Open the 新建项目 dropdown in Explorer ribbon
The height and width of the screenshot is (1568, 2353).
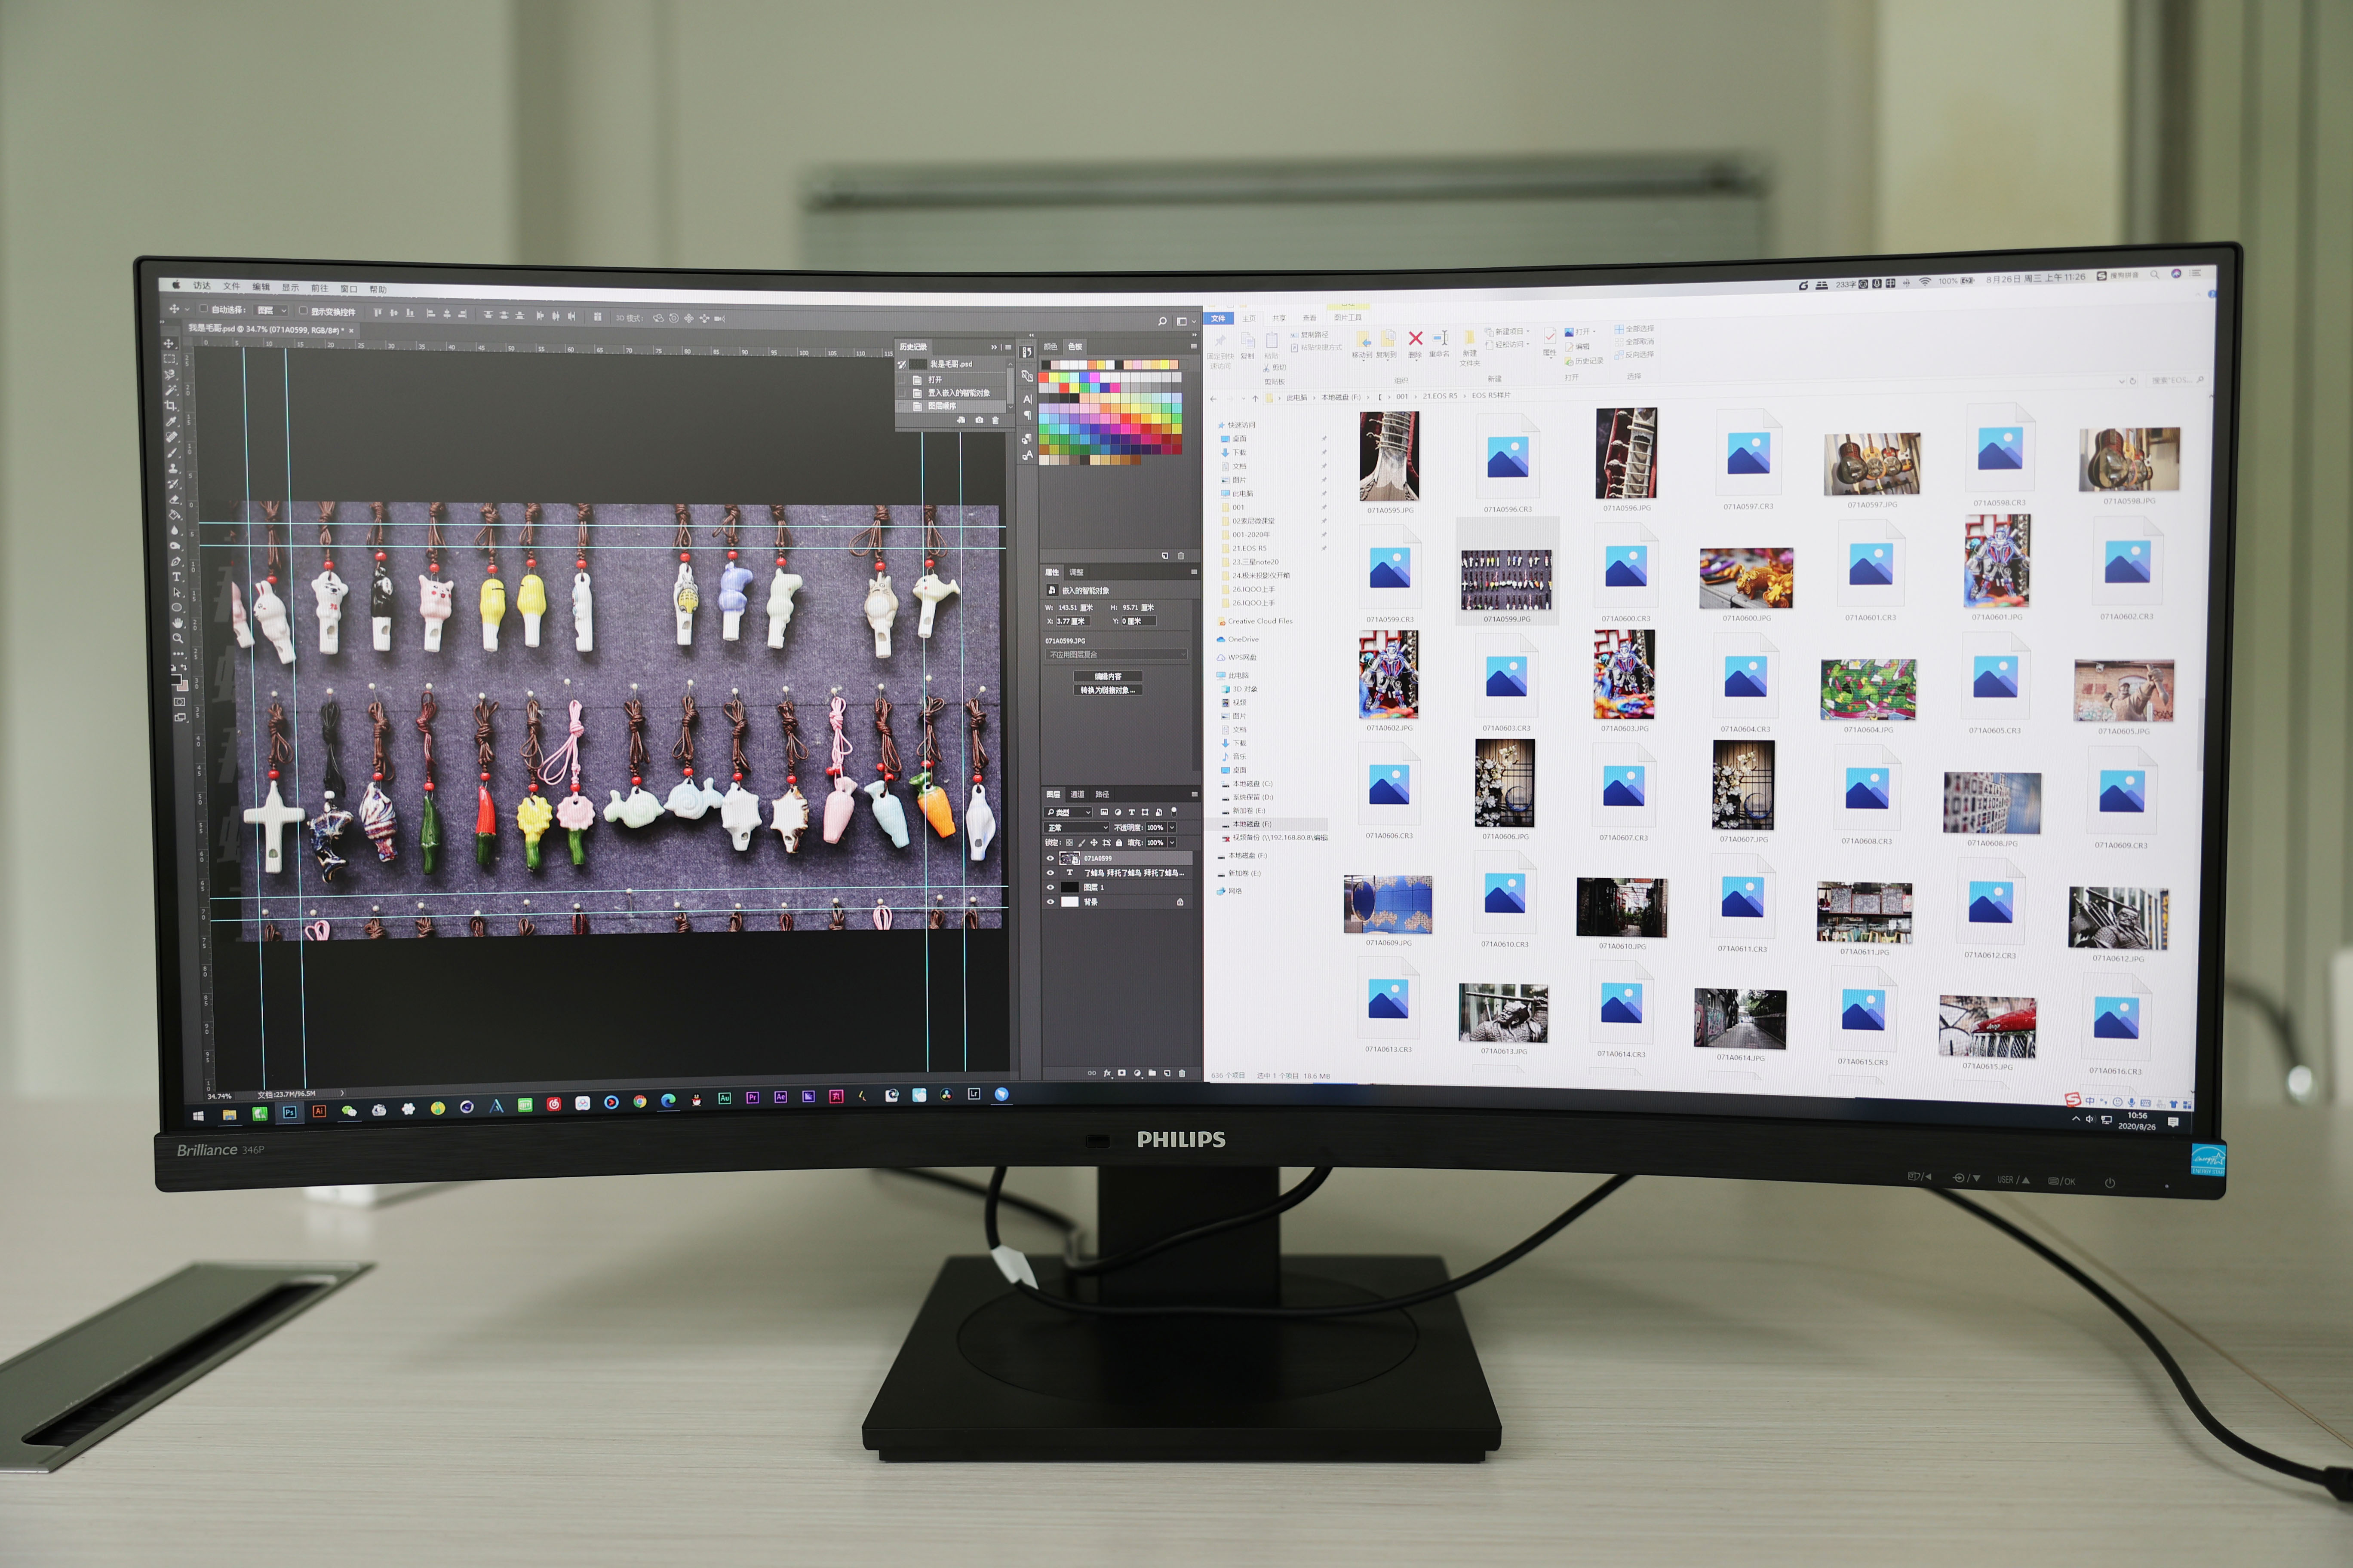1508,331
